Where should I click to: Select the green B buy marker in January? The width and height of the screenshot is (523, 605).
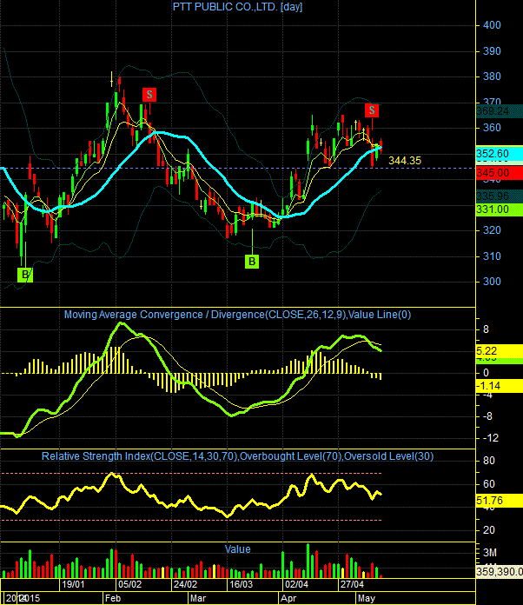pos(25,275)
